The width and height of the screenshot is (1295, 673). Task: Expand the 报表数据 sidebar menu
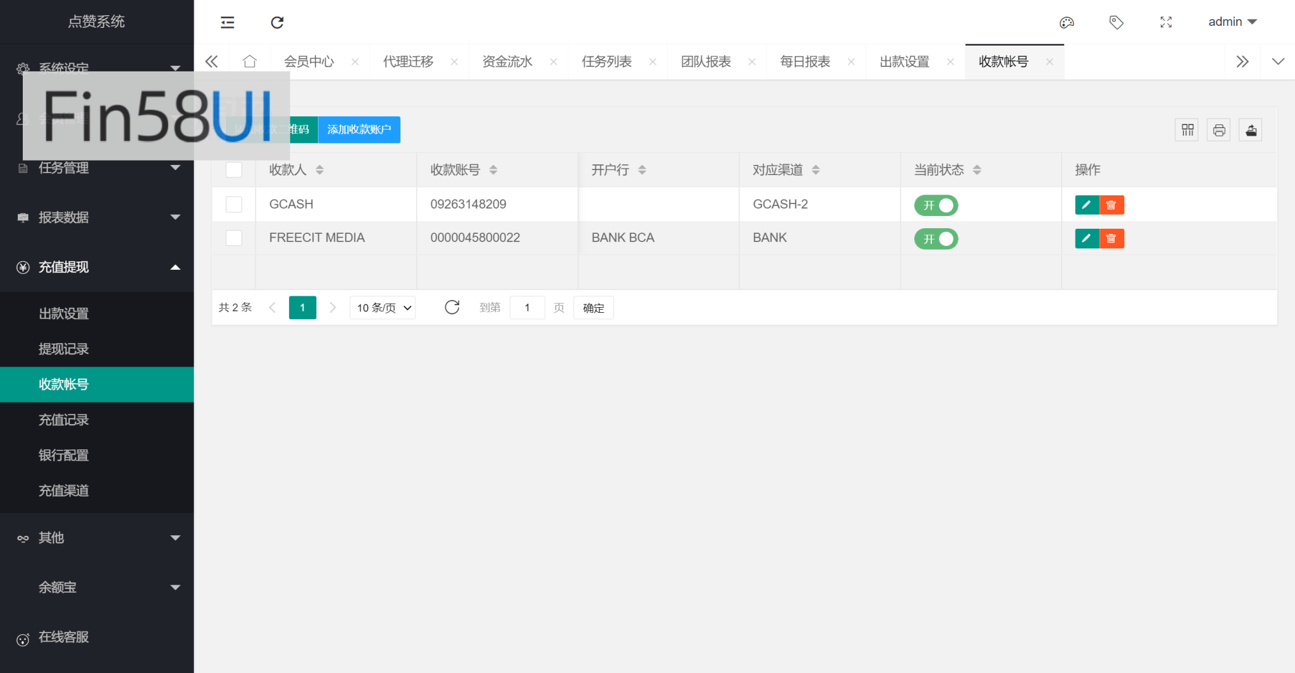(x=97, y=217)
